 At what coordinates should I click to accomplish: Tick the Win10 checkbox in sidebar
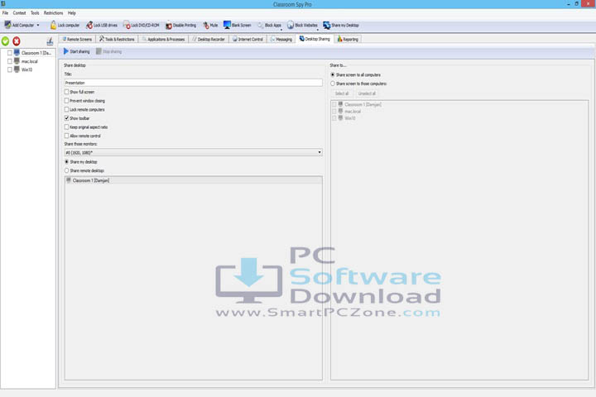point(10,69)
